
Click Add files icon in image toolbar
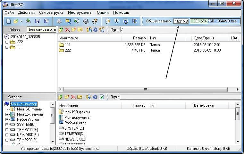coord(89,29)
